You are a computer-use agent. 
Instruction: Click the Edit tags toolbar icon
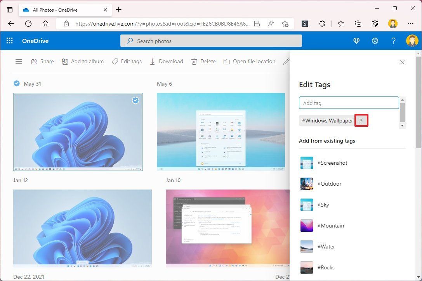pyautogui.click(x=115, y=61)
